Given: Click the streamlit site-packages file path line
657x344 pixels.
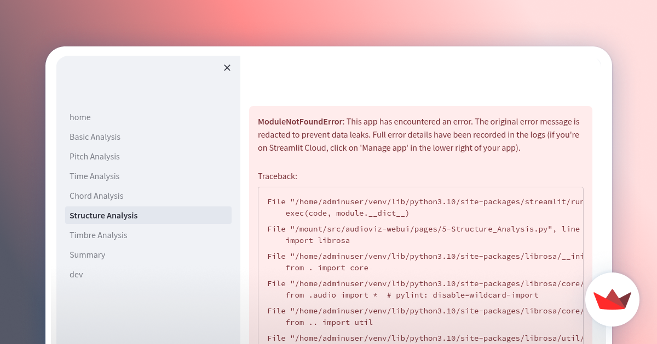Looking at the screenshot, I should tap(425, 201).
